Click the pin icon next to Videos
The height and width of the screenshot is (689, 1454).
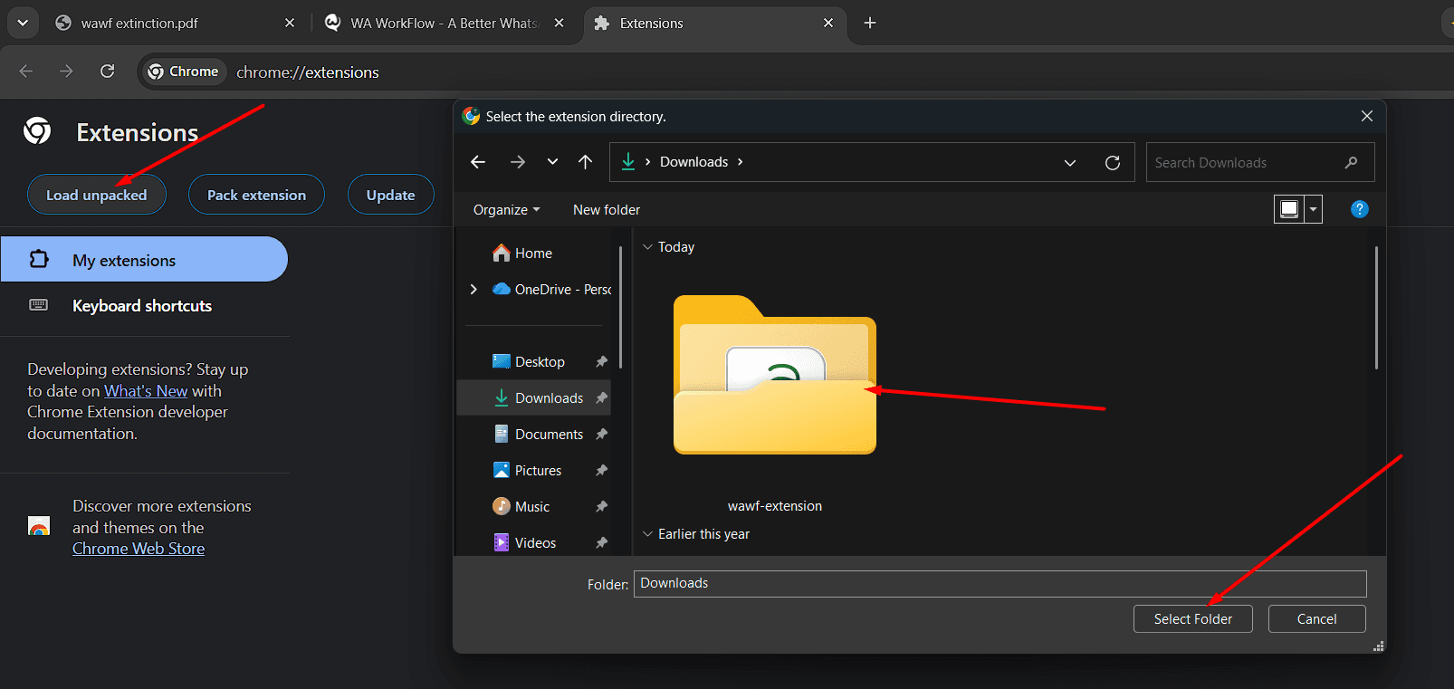coord(601,542)
